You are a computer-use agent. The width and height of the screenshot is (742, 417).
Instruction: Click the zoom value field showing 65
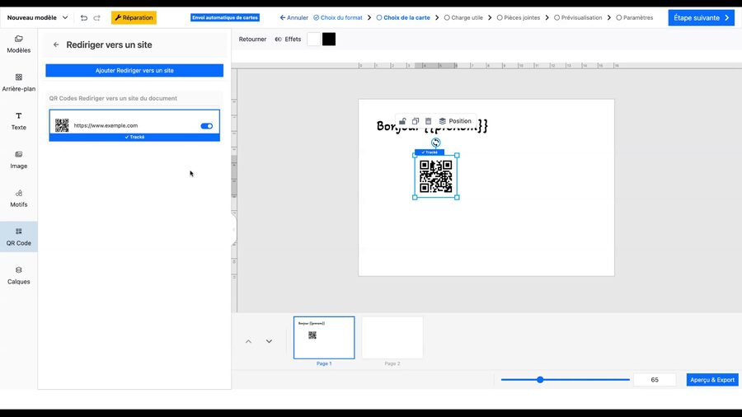[x=655, y=380]
